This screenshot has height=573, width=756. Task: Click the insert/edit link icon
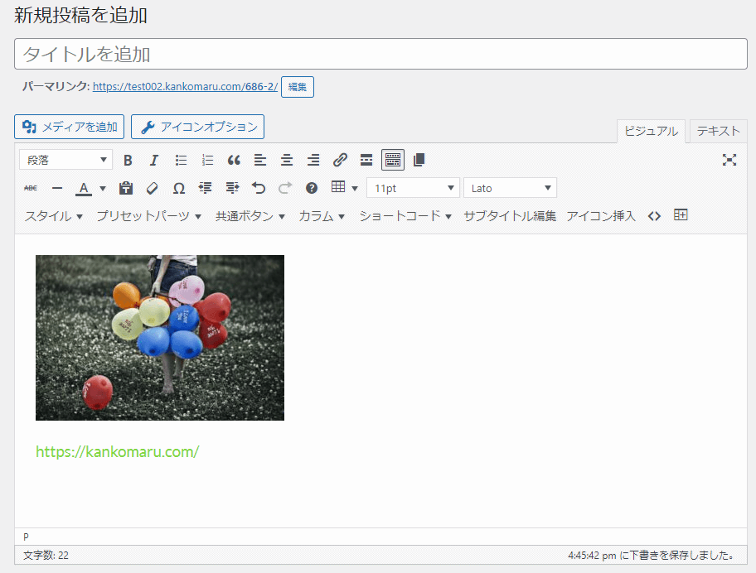340,160
